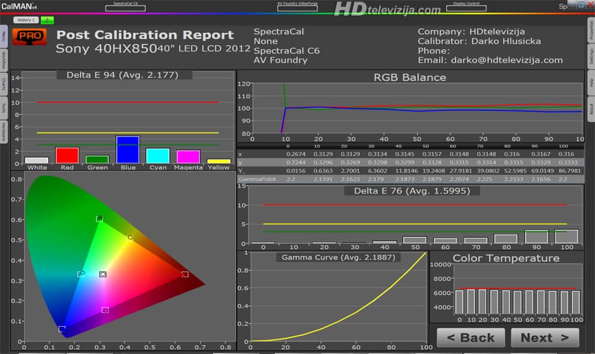595x354 pixels.
Task: Open the Tools side tab
Action: (x=3, y=108)
